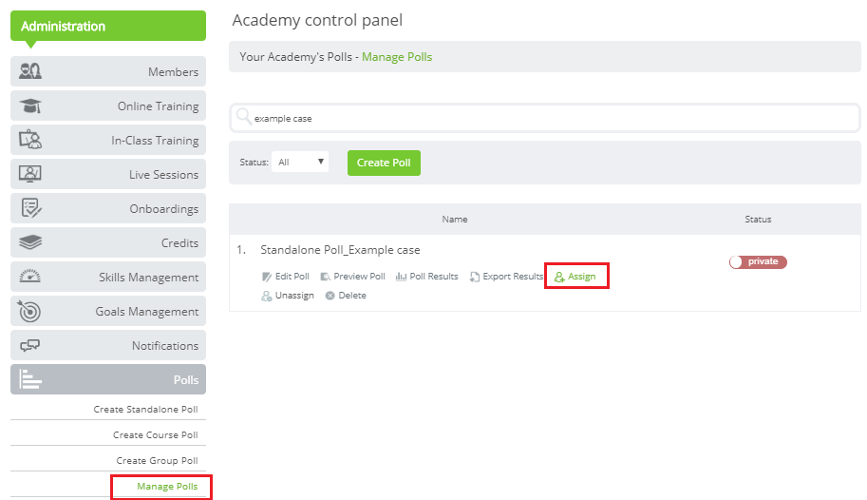Click Edit Poll action link
Viewport: 867px width, 500px height.
pos(286,277)
